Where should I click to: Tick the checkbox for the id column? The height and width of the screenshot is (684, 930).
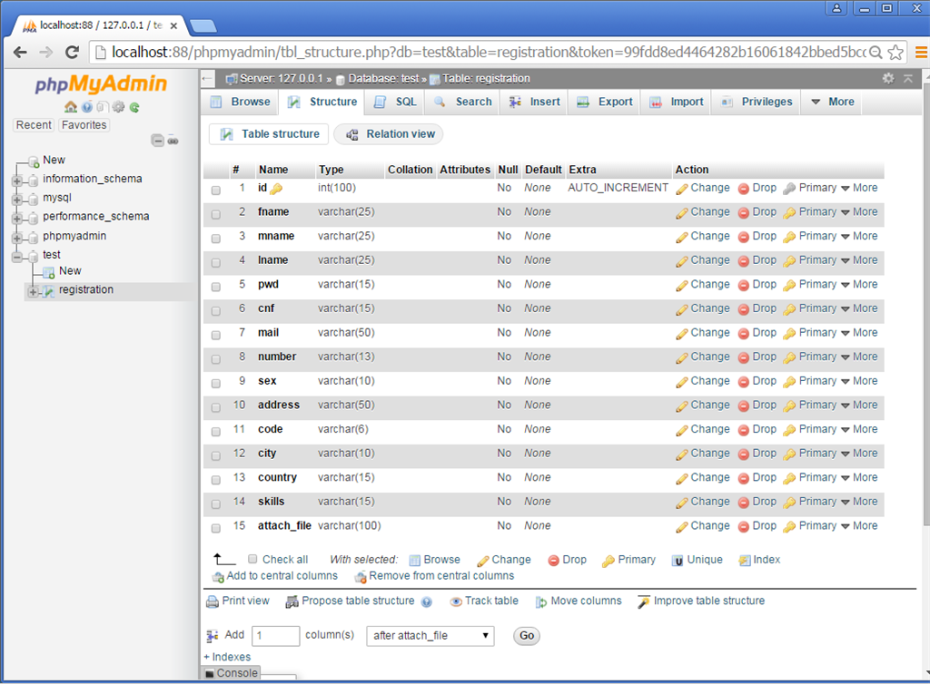click(216, 191)
